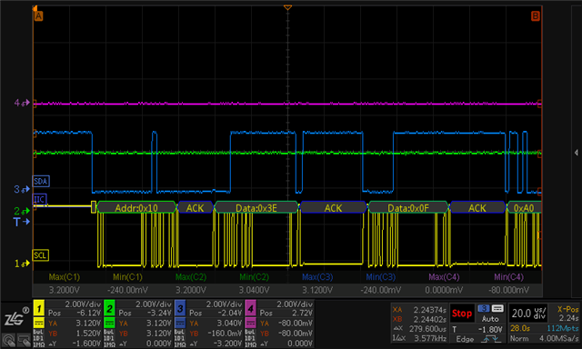The image size is (582, 349).
Task: Change the Auto trigger mode
Action: point(490,319)
